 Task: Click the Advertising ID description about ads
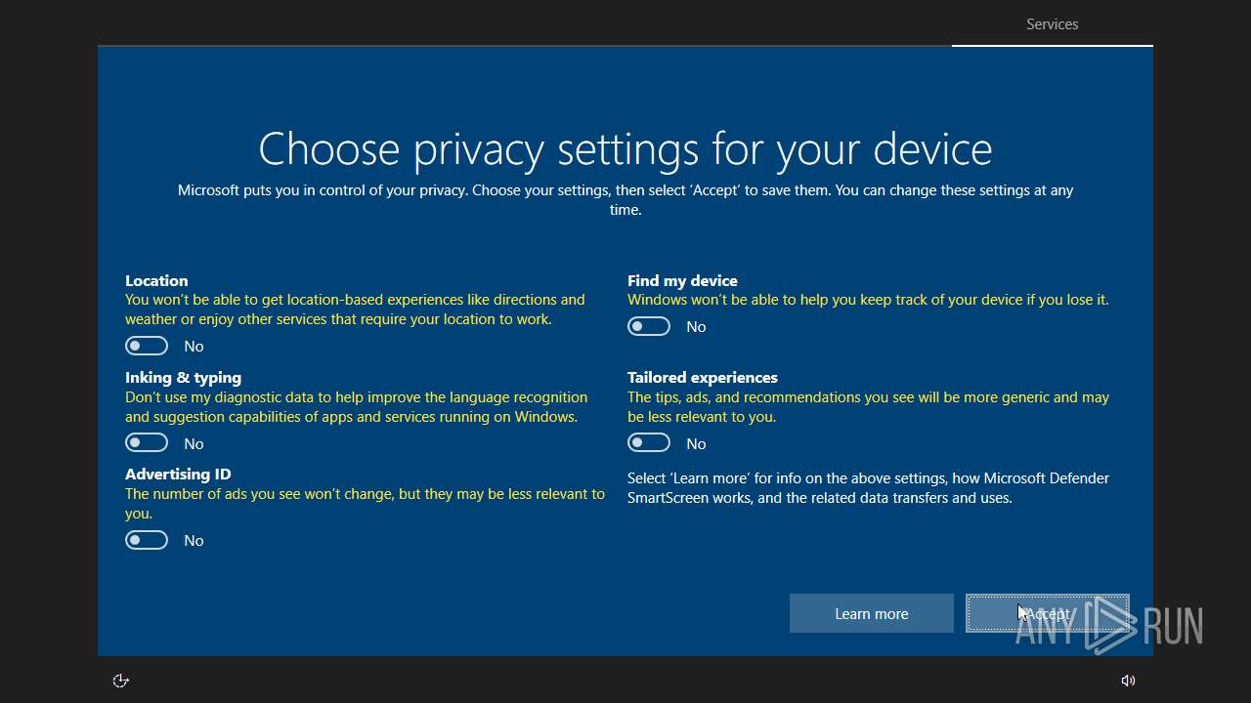tap(365, 504)
